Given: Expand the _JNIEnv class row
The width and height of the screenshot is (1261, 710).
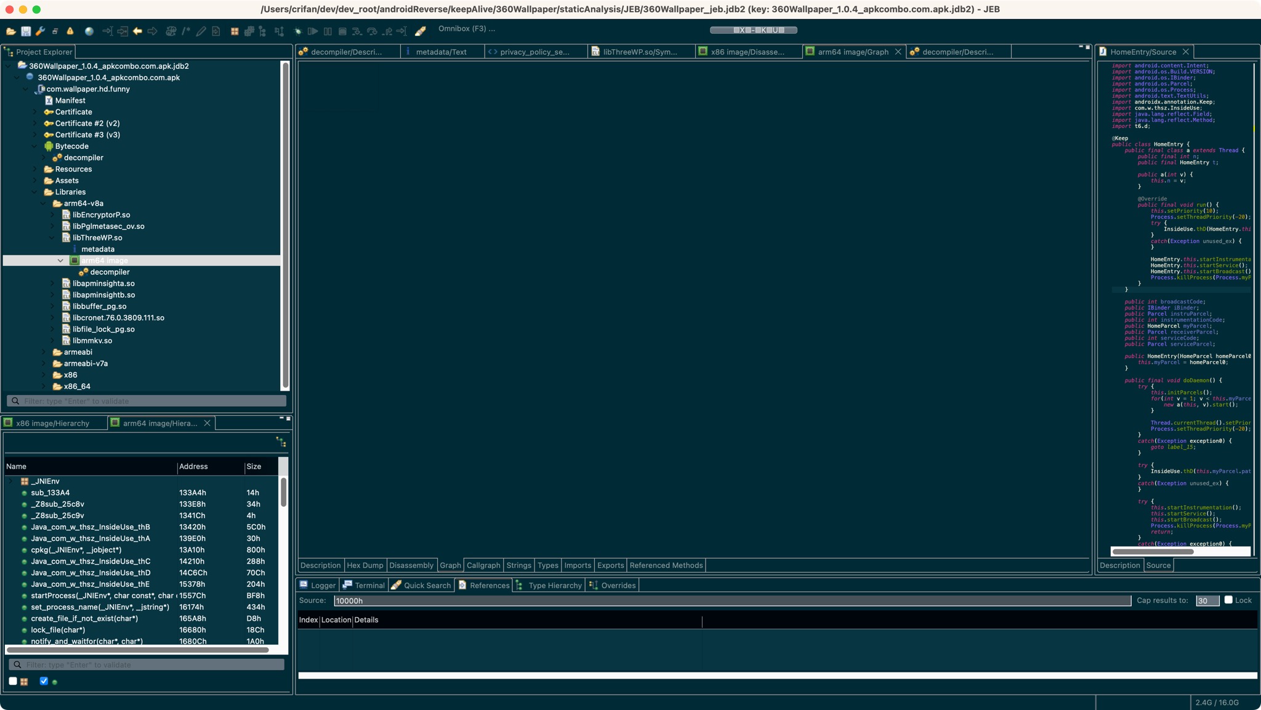Looking at the screenshot, I should coord(10,481).
